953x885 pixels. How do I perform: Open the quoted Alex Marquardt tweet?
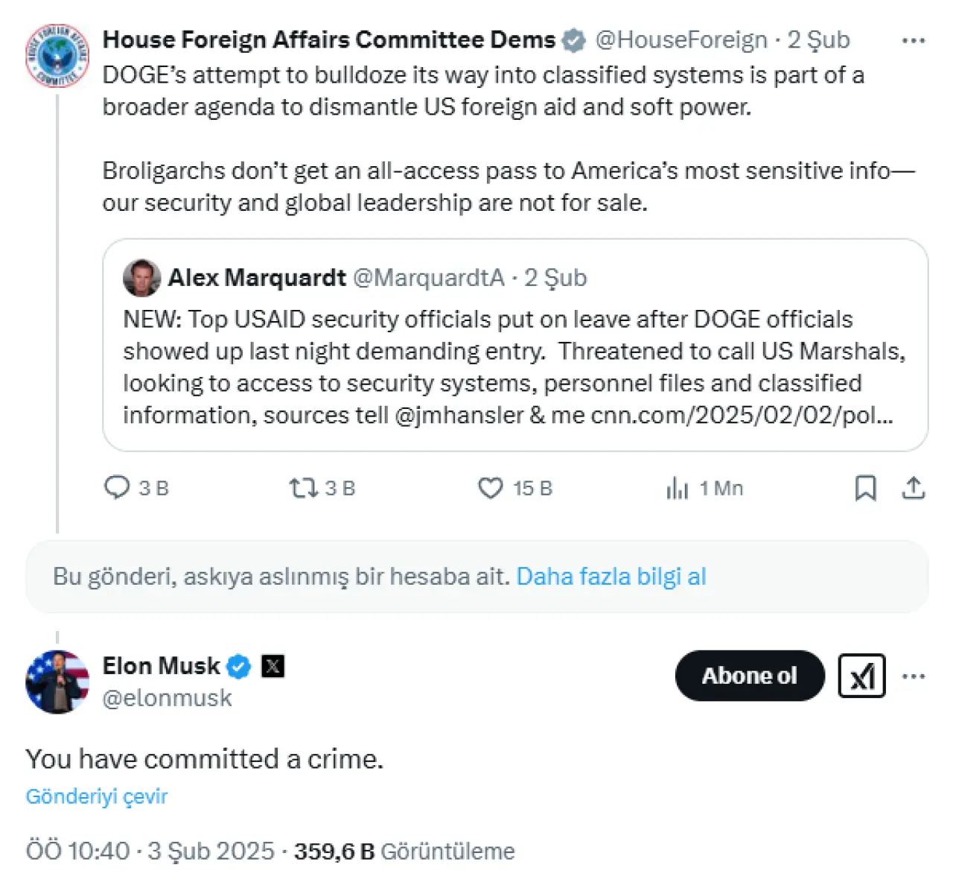pyautogui.click(x=514, y=365)
